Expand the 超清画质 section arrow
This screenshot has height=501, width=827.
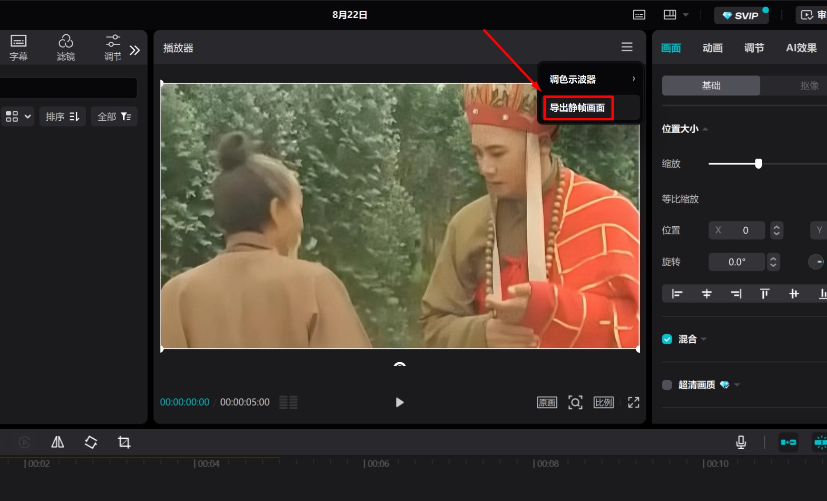click(x=737, y=385)
